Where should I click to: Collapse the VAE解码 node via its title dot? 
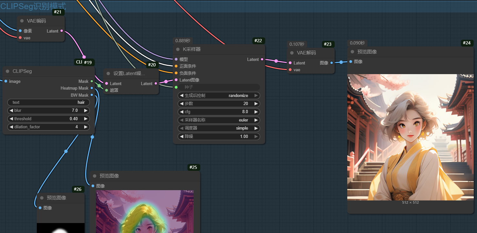click(292, 53)
